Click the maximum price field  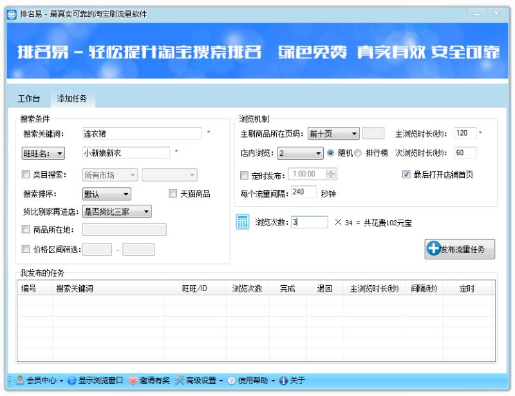pos(138,249)
